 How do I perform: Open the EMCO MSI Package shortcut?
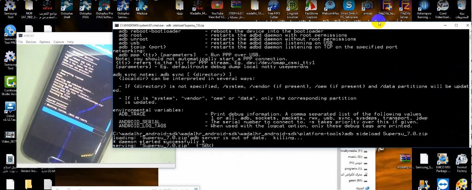[x=443, y=163]
